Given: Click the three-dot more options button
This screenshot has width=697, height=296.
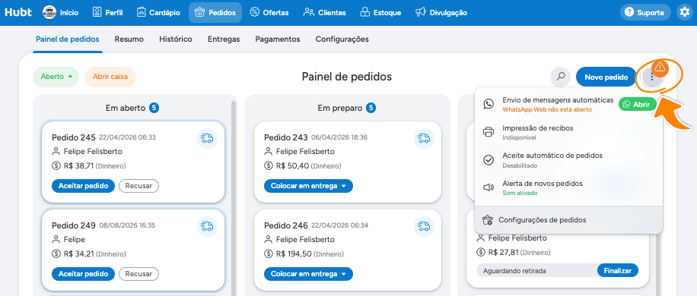Looking at the screenshot, I should coord(652,77).
